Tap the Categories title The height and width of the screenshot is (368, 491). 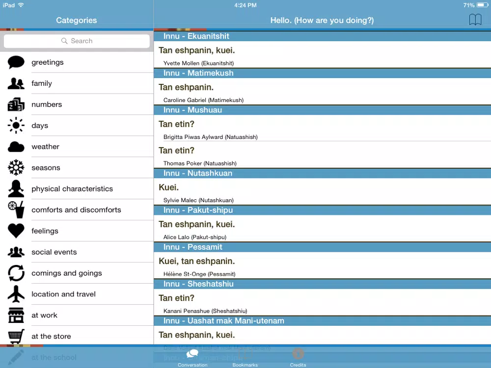coord(77,20)
